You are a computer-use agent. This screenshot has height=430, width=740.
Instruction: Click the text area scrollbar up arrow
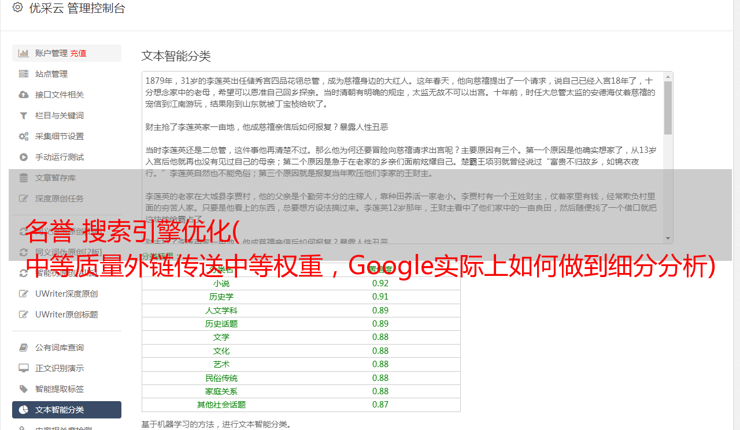[668, 76]
